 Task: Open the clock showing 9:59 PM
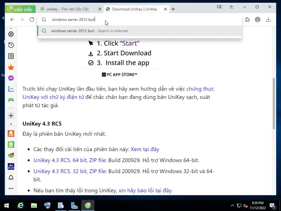point(257,206)
